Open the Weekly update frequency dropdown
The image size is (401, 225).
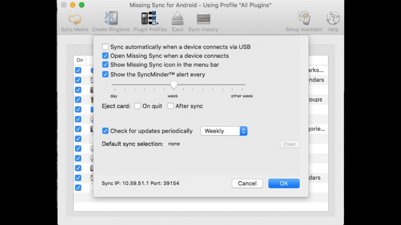[224, 131]
